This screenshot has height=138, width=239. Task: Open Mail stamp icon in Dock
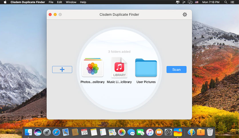pos(66,132)
